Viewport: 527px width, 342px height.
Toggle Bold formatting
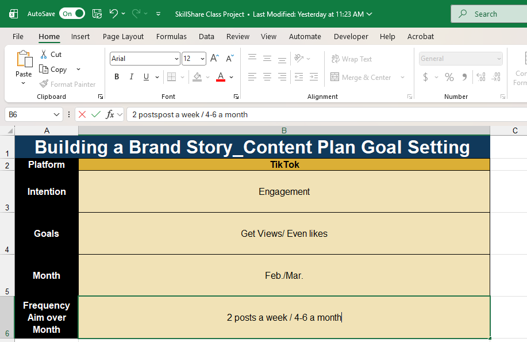[x=117, y=77]
